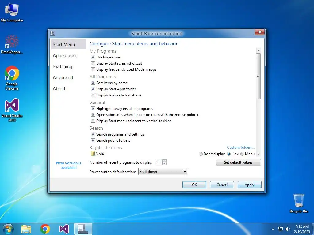Image resolution: width=314 pixels, height=235 pixels.
Task: Click scrollbar down arrow in settings list
Action: (x=258, y=154)
